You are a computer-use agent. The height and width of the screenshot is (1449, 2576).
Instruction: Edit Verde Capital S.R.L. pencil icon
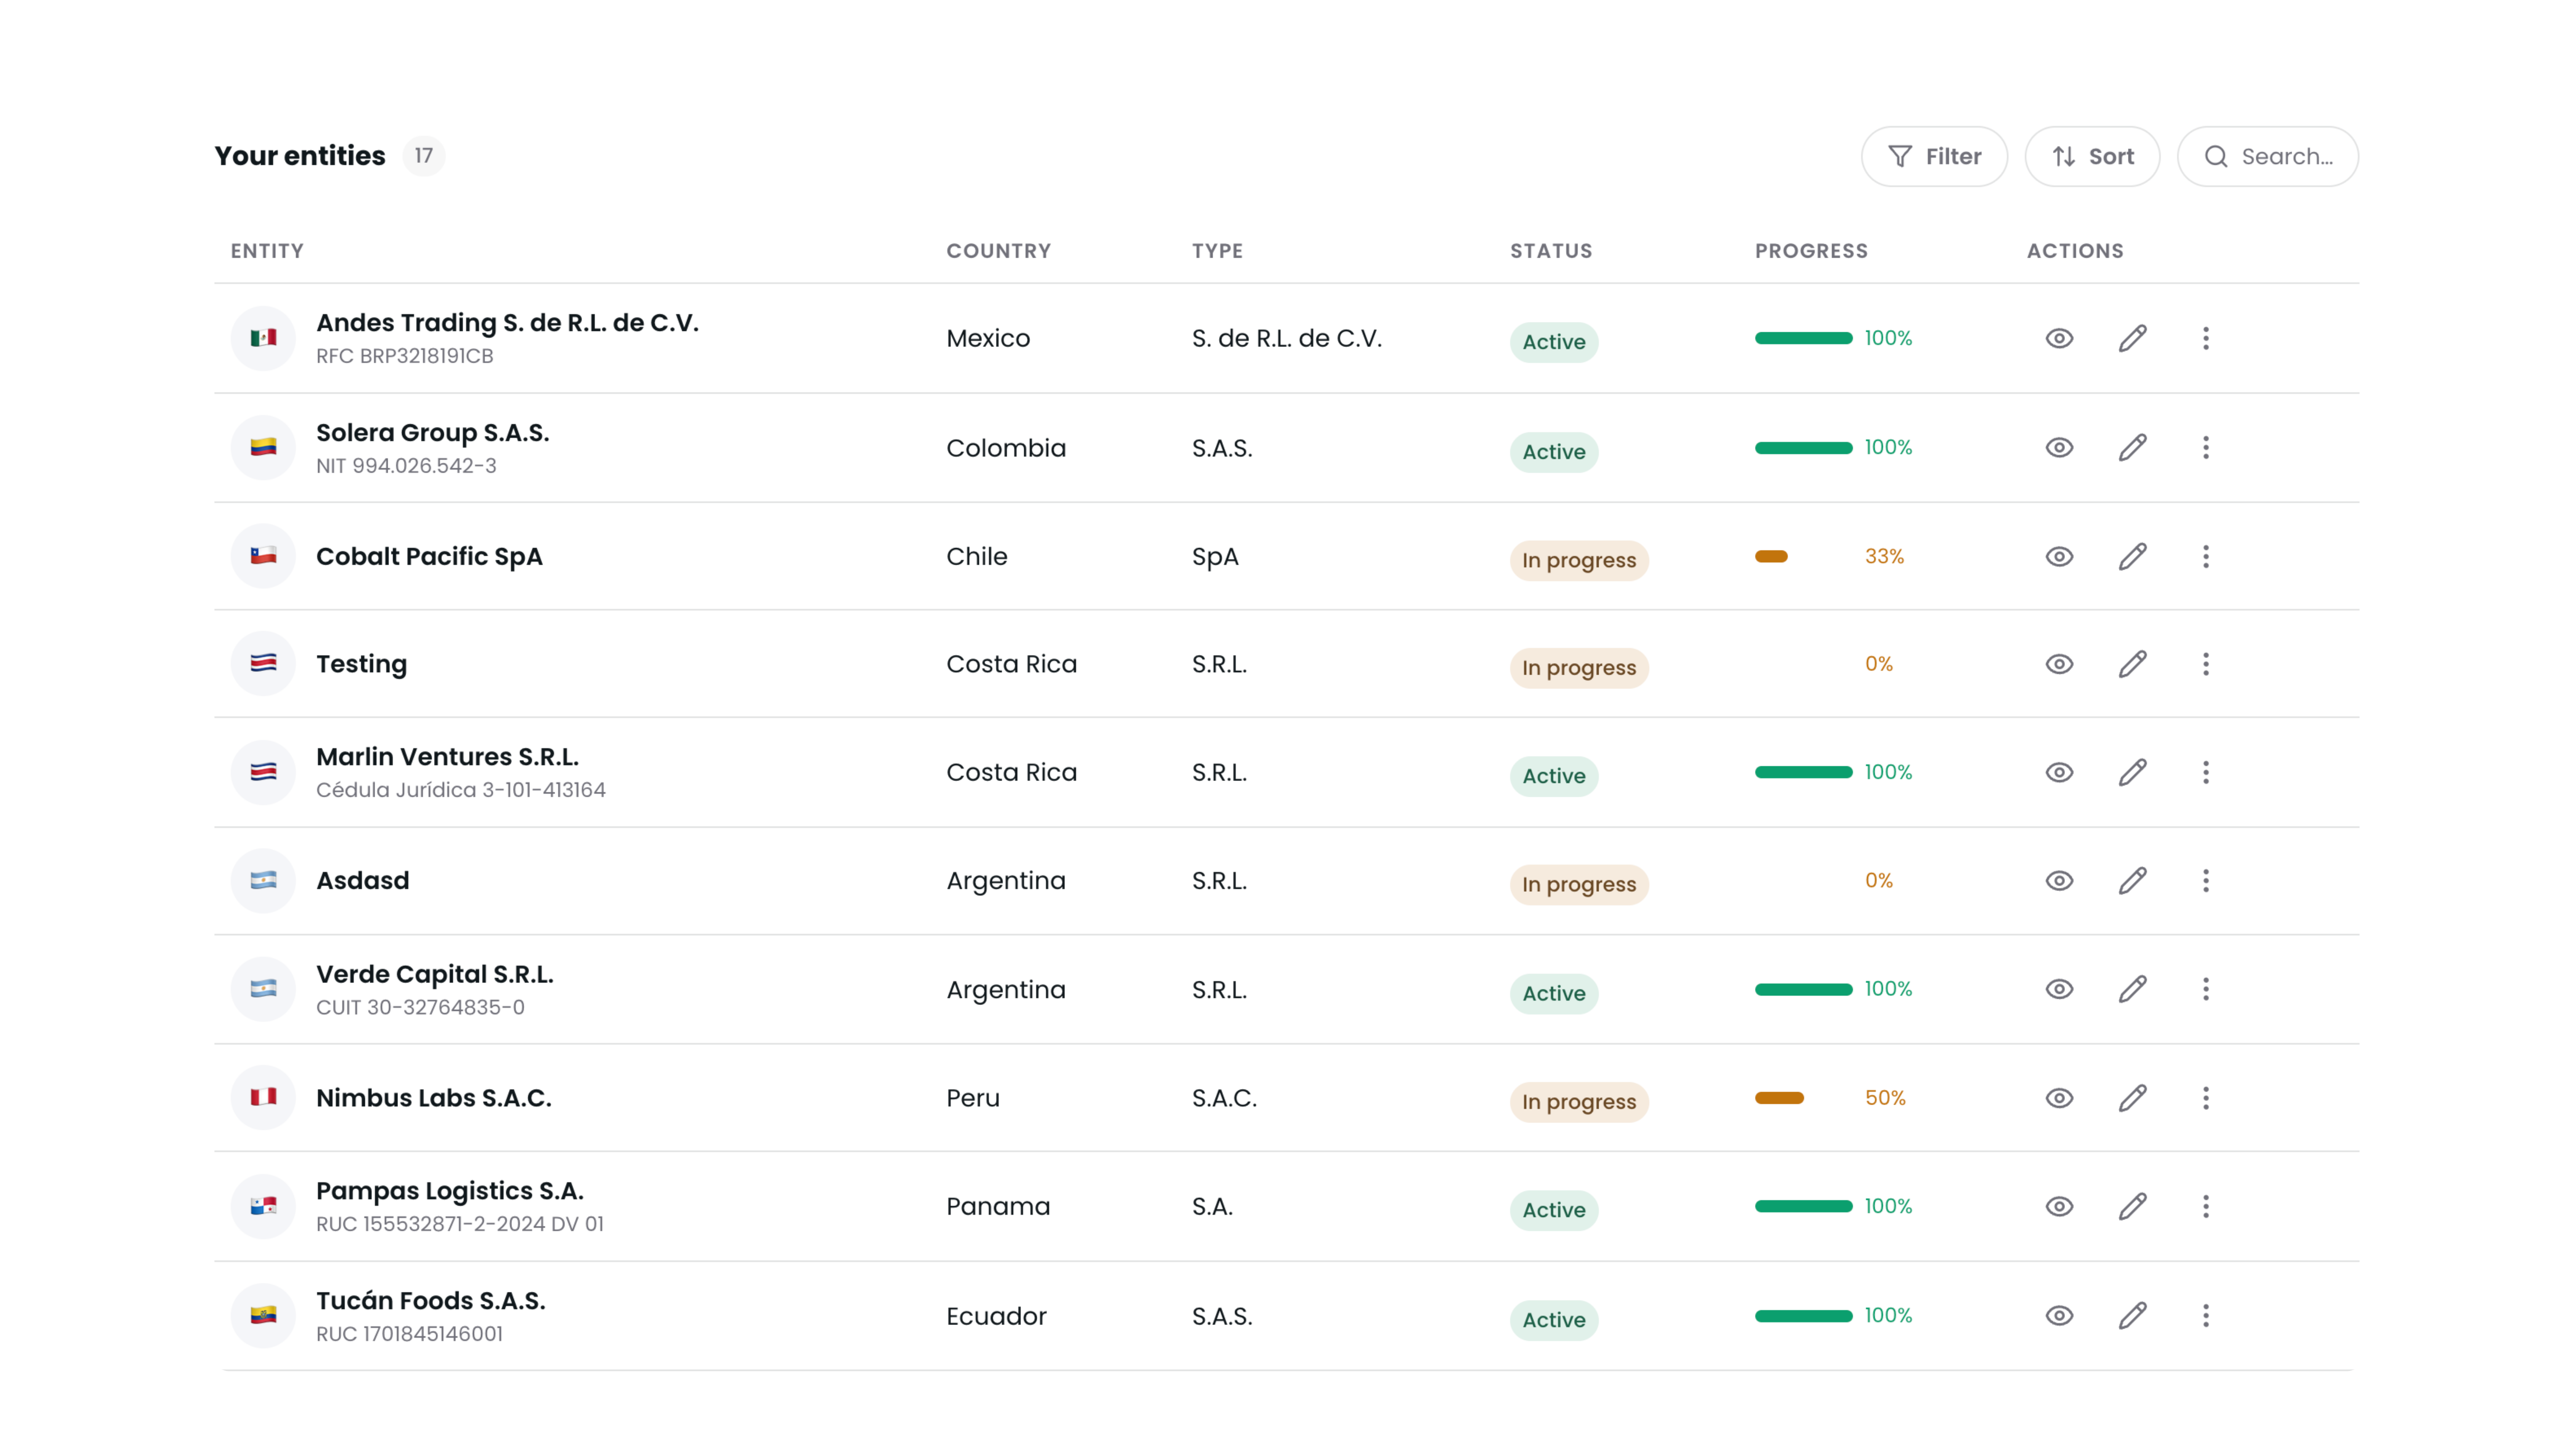[x=2132, y=989]
